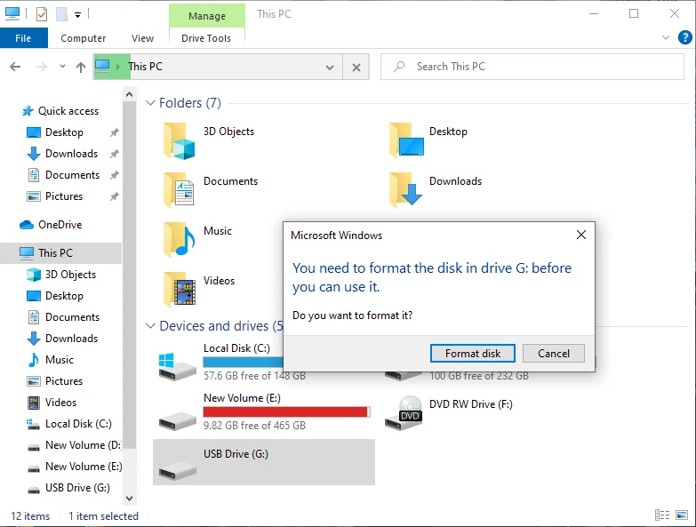Screen dimensions: 696x527
Task: Collapse the Devices and drives group
Action: click(150, 326)
